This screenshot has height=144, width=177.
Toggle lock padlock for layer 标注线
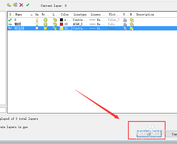[x=55, y=28]
